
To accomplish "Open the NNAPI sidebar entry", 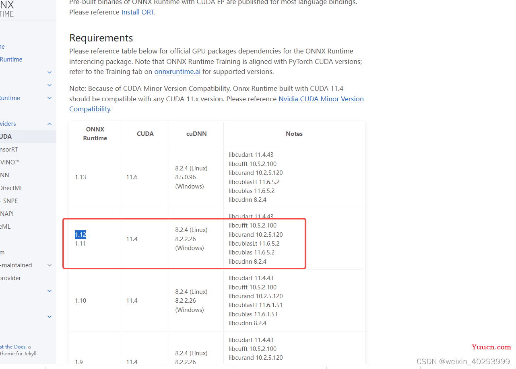I will [7, 214].
